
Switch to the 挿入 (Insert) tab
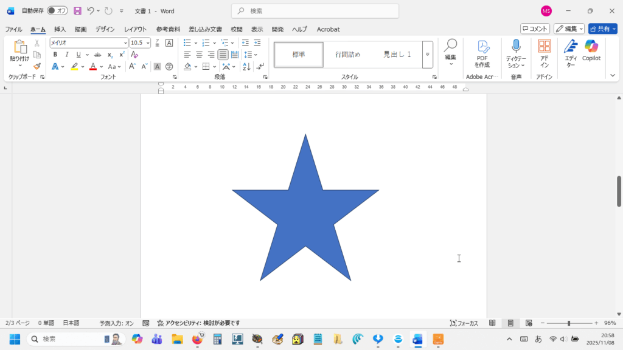coord(60,29)
